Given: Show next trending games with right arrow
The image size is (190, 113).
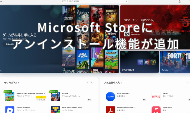Looking at the screenshot, I should click(92, 82).
